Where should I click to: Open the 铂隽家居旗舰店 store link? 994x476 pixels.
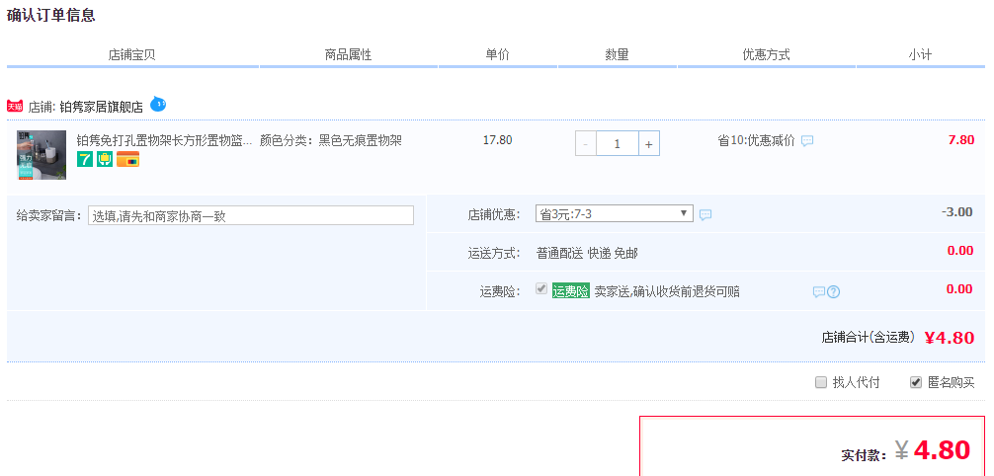[102, 107]
